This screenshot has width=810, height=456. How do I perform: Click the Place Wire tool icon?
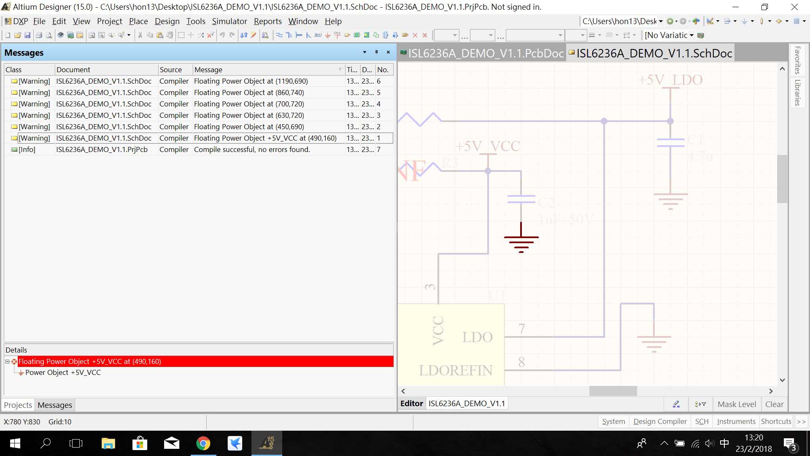coord(279,35)
